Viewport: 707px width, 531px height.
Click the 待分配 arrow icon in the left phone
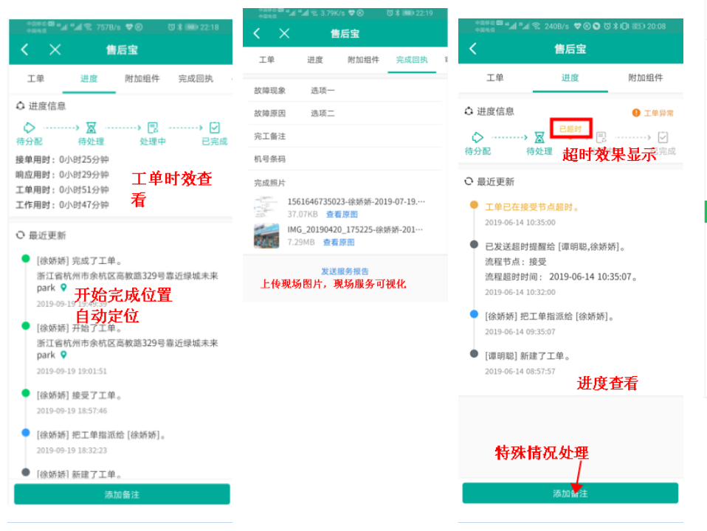point(30,128)
